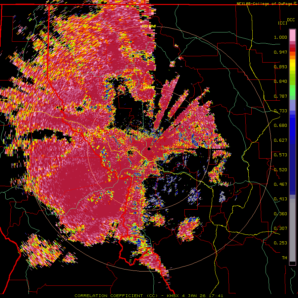Screen dimensions: 298x298
Task: Click the 0.893 legend value
Action: (x=280, y=67)
